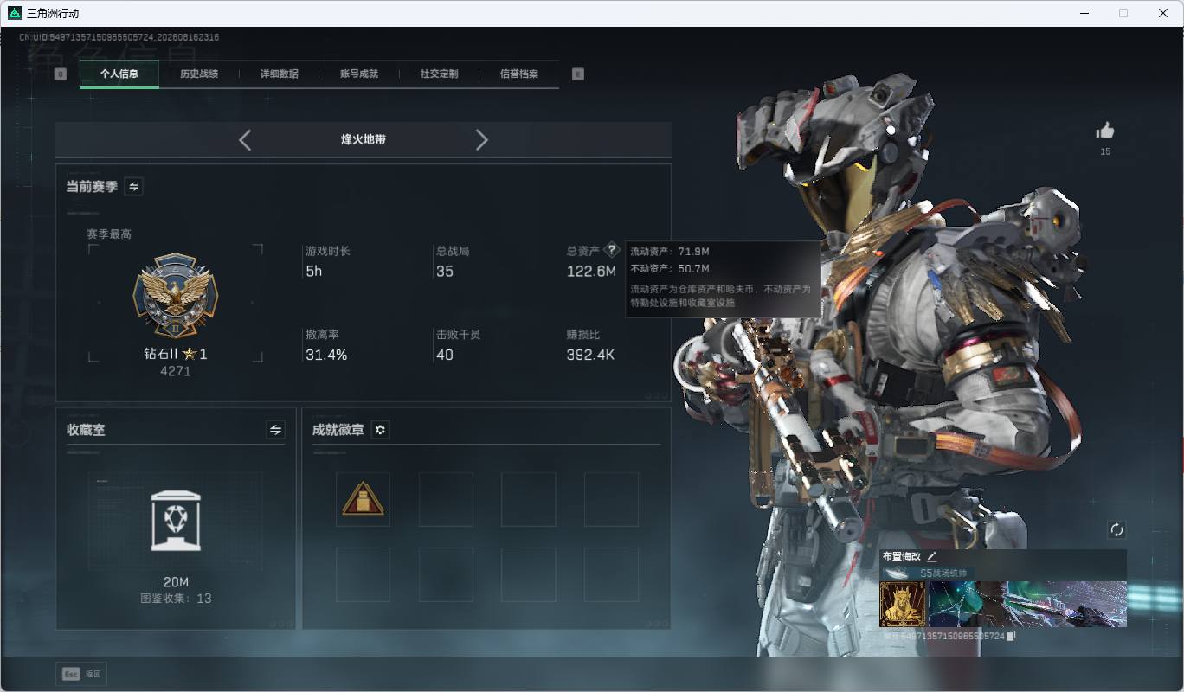Viewport: 1184px width, 692px height.
Task: Click the 赛季最高 label
Action: click(x=109, y=234)
